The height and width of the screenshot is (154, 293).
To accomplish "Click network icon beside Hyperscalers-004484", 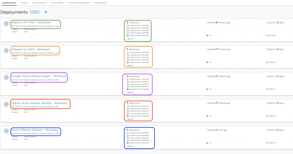I will click(128, 52).
